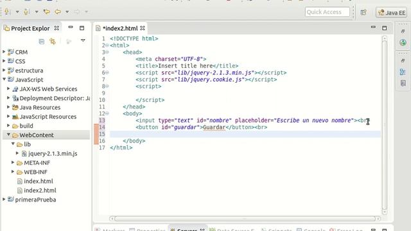Viewport: 411px width, 231px height.
Task: Expand the primeraPrueba project
Action: pyautogui.click(x=4, y=200)
